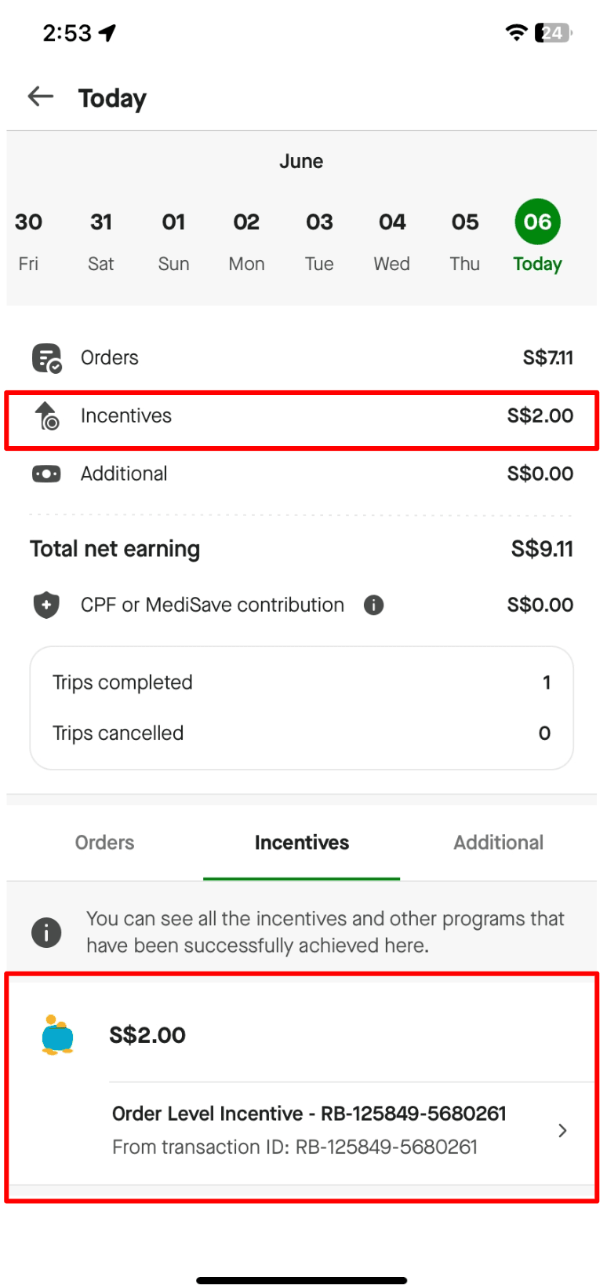Image resolution: width=607 pixels, height=1288 pixels.
Task: Open Order Level Incentive details chevron
Action: point(562,1130)
